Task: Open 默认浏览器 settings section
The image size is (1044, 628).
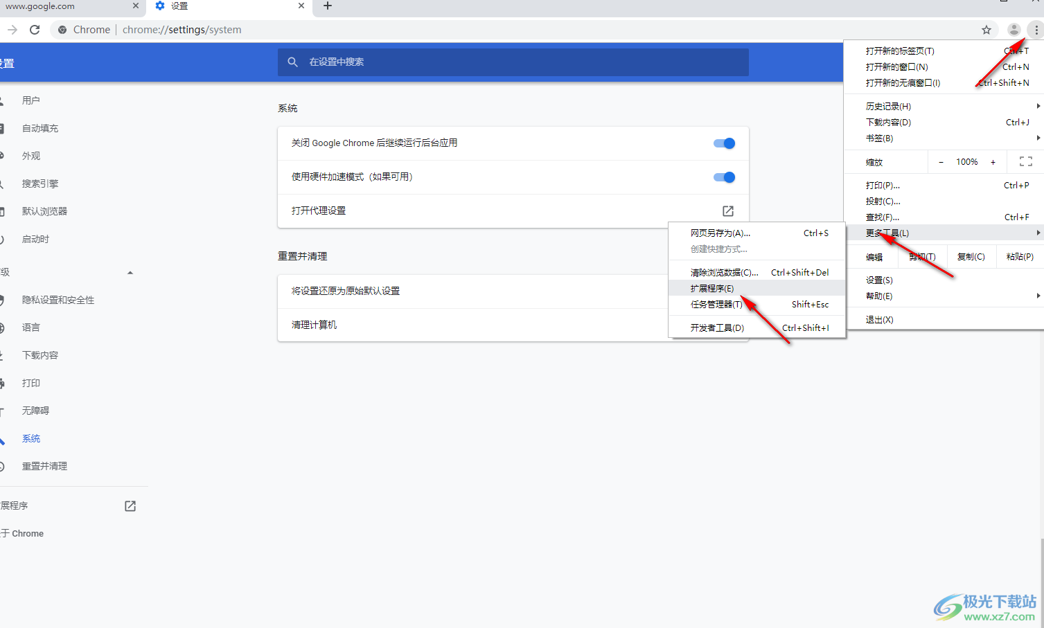Action: pyautogui.click(x=44, y=211)
